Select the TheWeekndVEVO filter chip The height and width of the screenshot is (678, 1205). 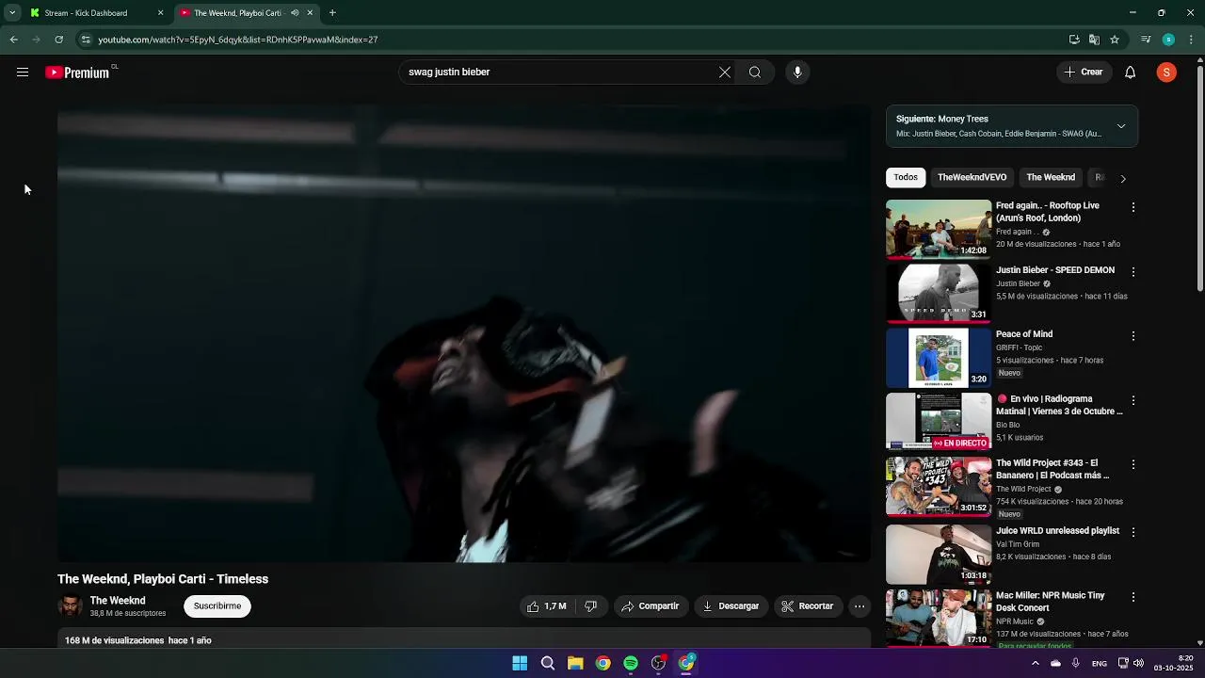972,177
